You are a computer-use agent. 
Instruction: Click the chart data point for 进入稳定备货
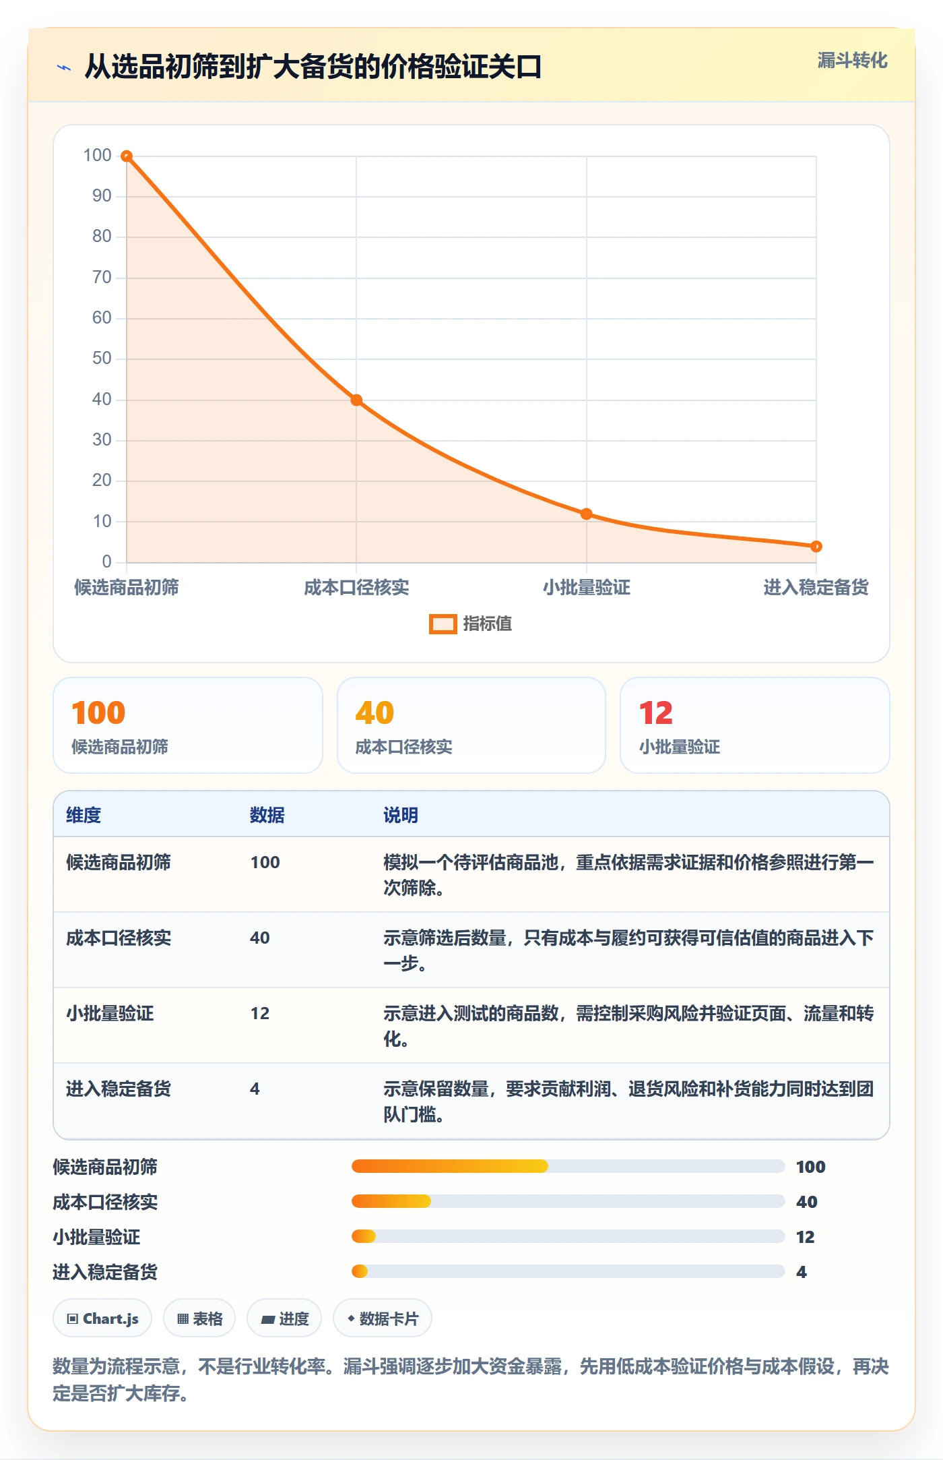(x=816, y=547)
